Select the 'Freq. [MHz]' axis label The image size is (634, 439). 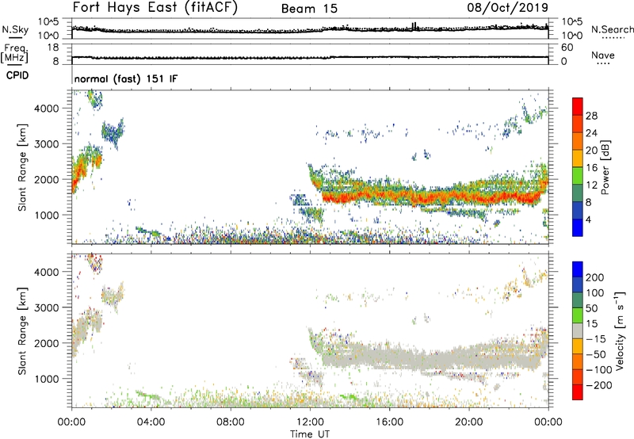(14, 54)
